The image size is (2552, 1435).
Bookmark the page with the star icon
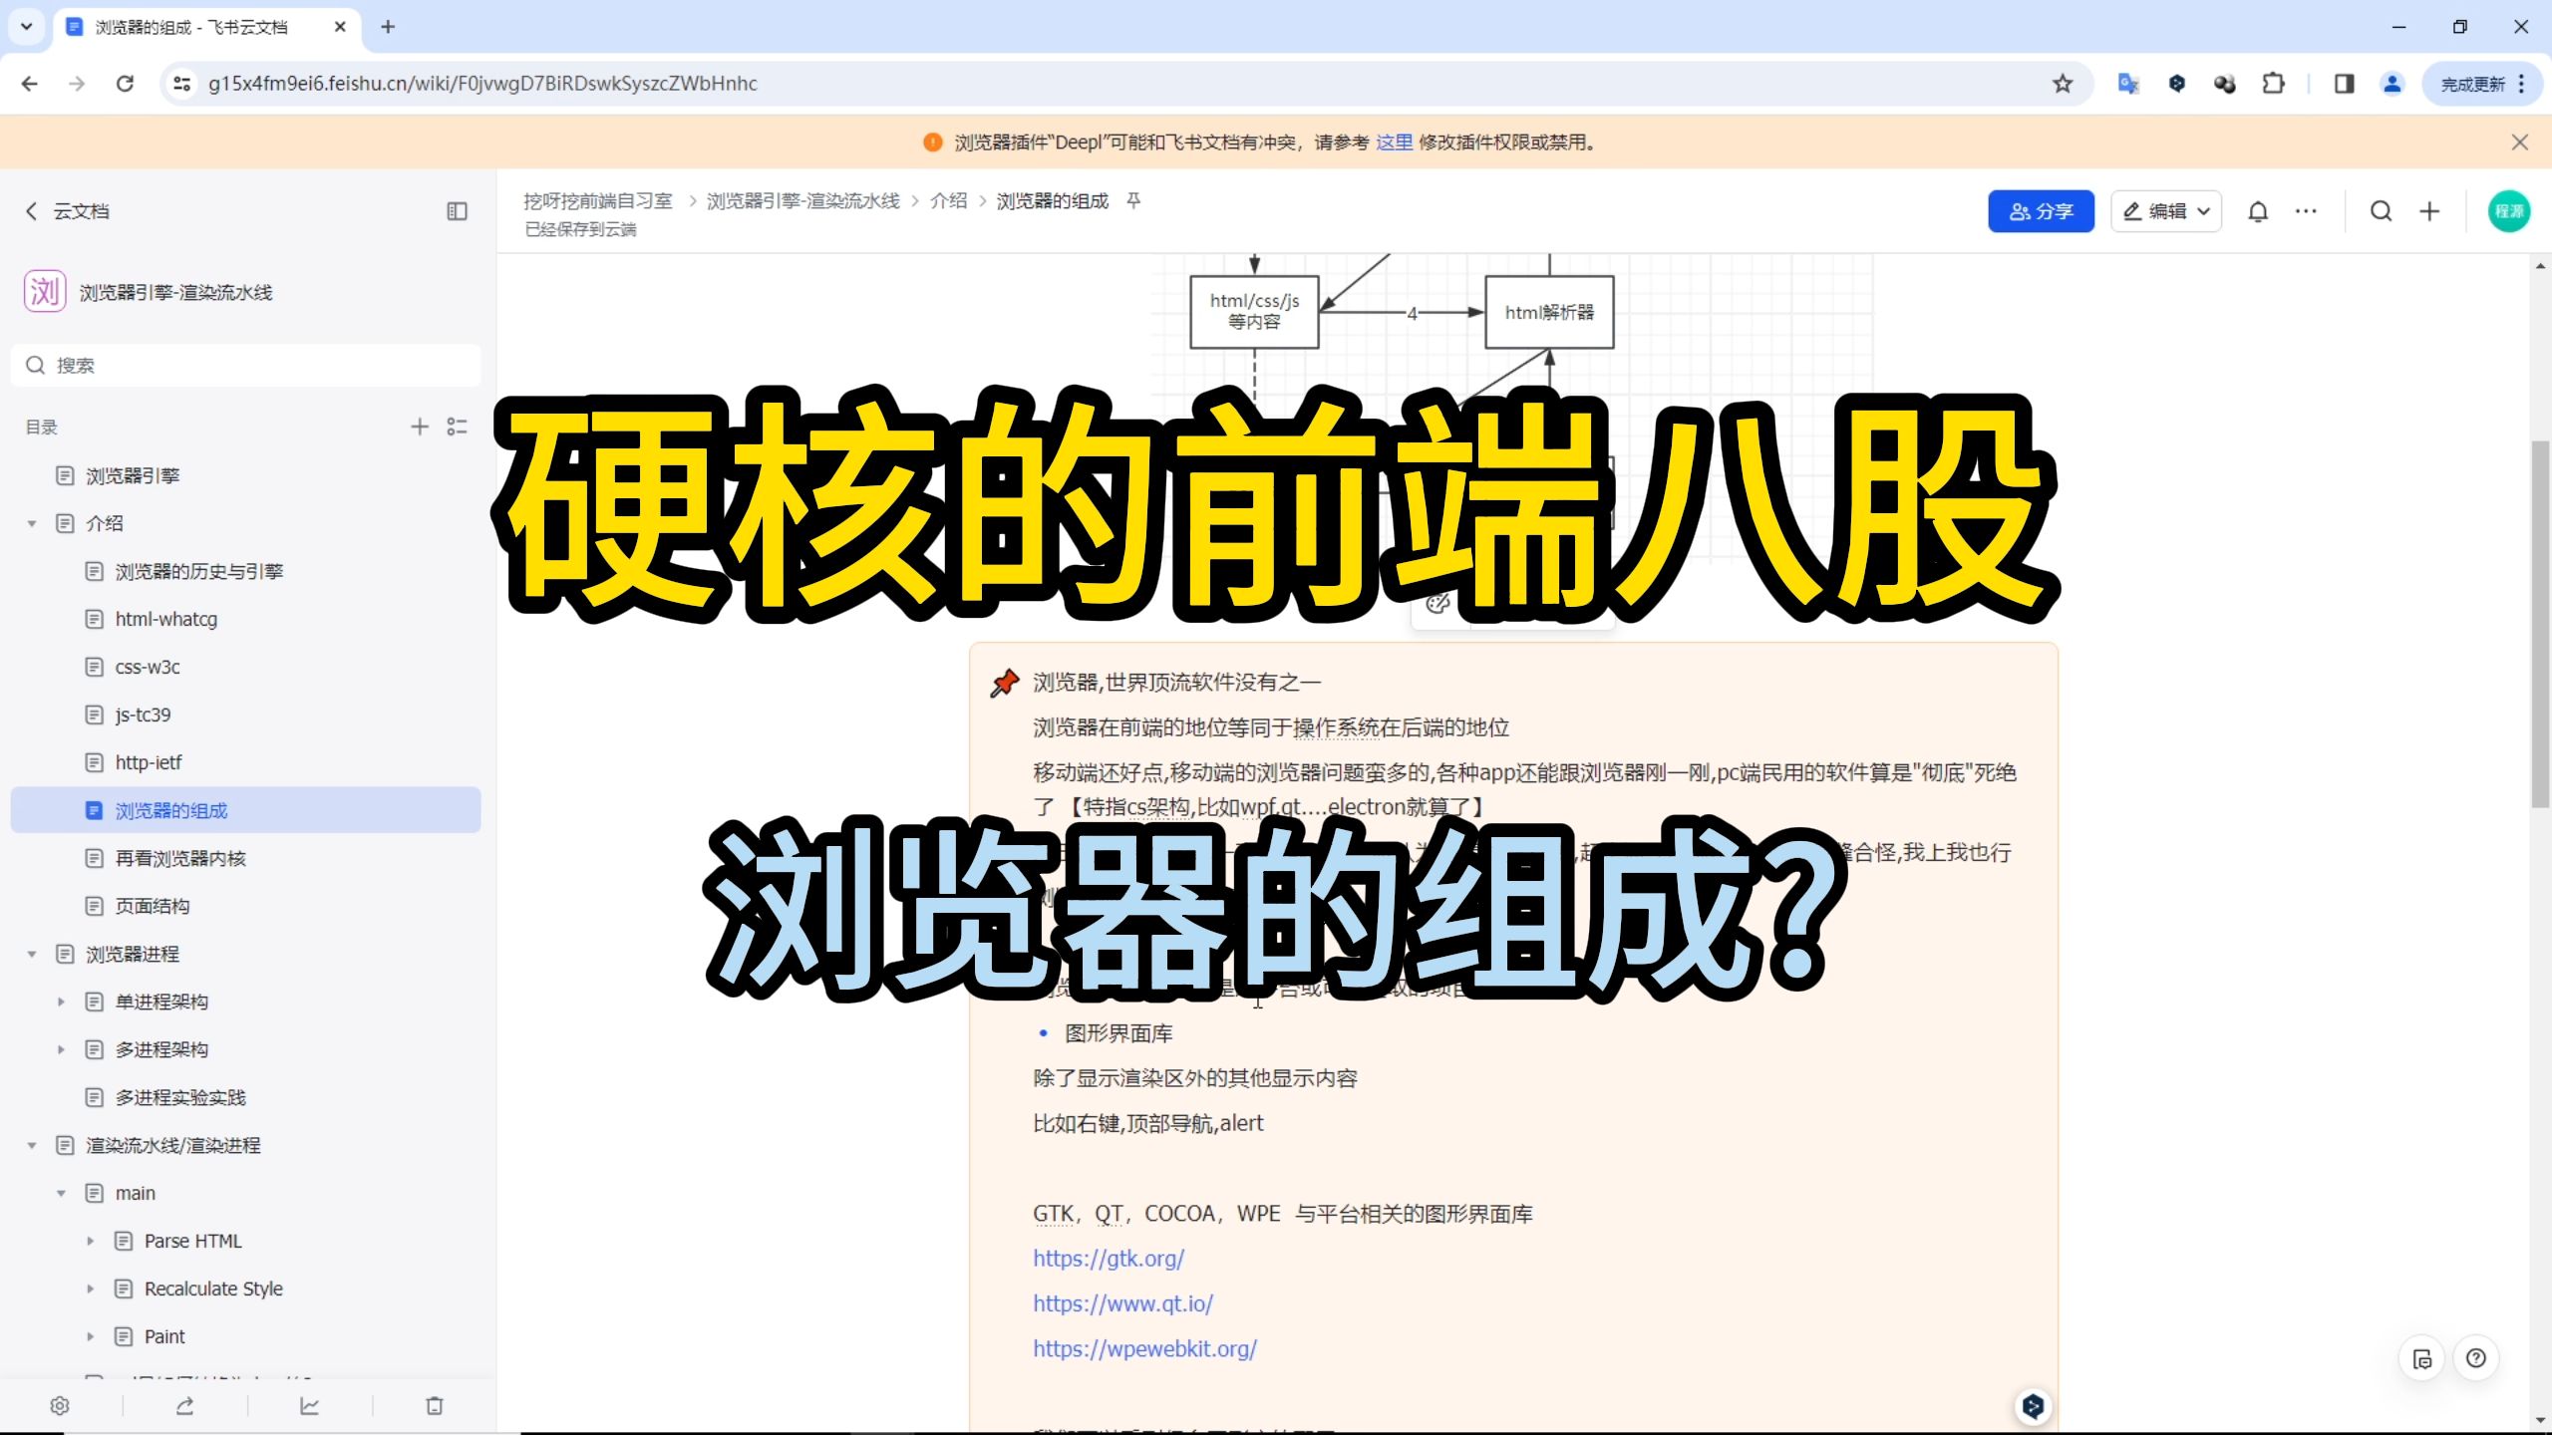coord(2063,84)
